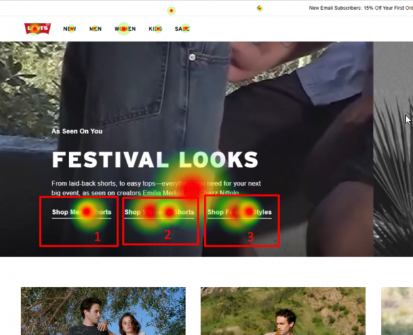Click the New Email Subscribers 15% off banner
The width and height of the screenshot is (413, 335).
(x=361, y=8)
